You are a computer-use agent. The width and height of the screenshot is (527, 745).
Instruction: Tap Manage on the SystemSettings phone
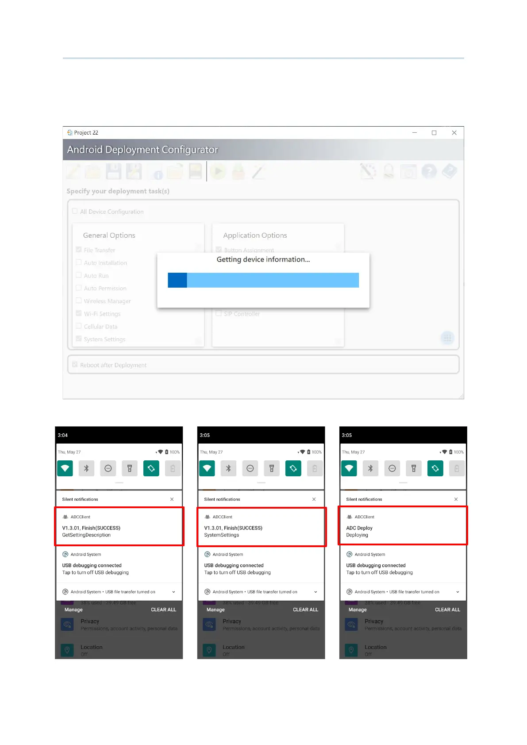[x=215, y=610]
